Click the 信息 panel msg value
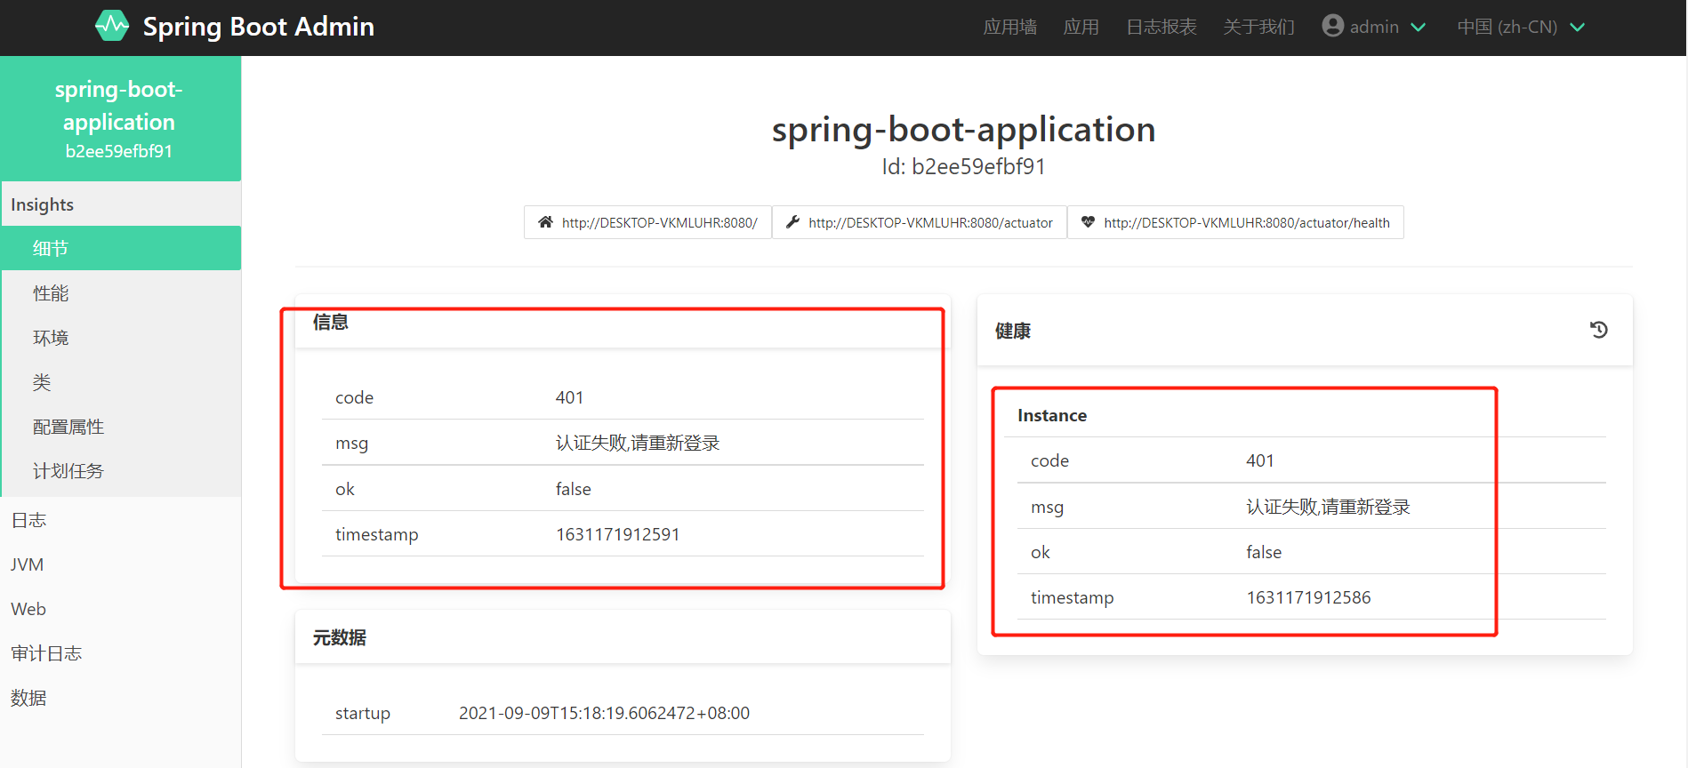 click(x=638, y=443)
